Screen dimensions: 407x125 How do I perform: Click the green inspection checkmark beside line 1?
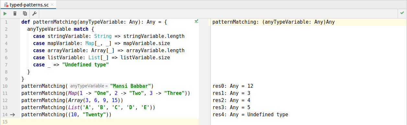(196, 21)
